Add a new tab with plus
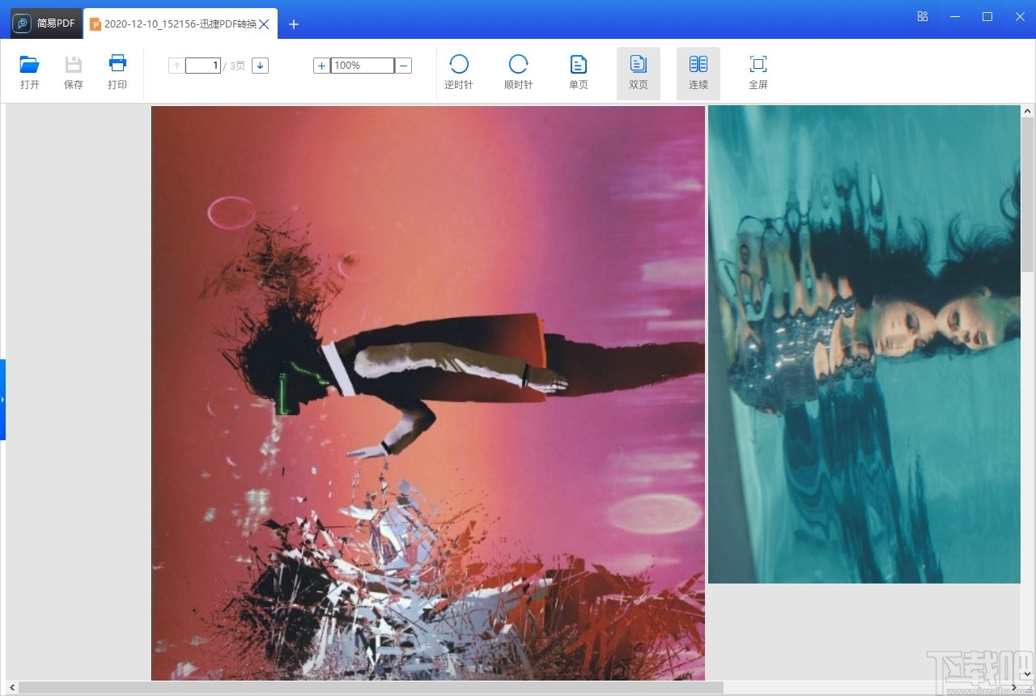This screenshot has height=696, width=1036. tap(294, 24)
